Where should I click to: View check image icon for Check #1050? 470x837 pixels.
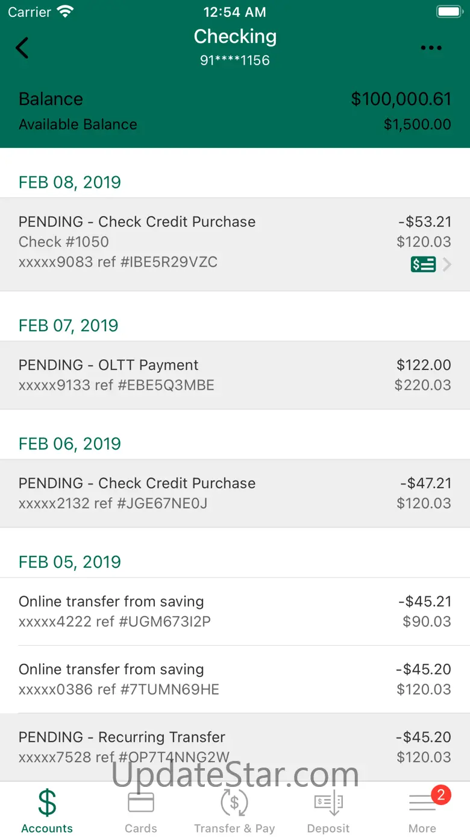[423, 264]
